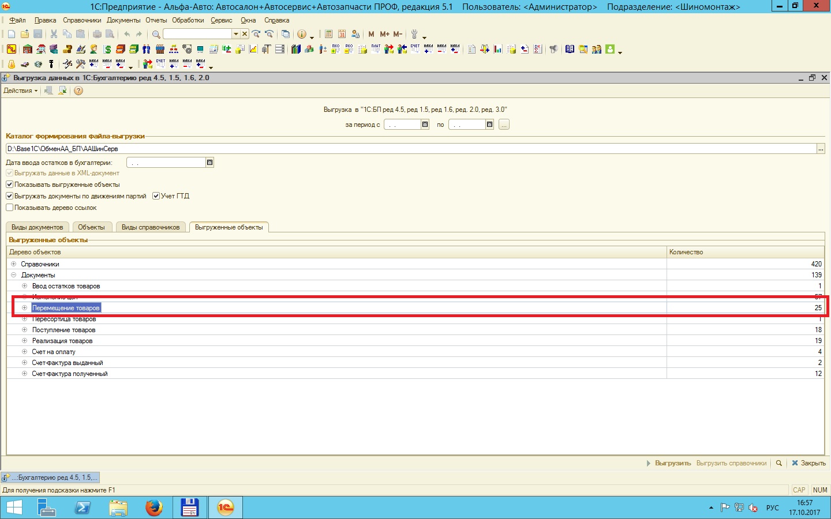Image resolution: width=831 pixels, height=519 pixels.
Task: Expand the Счет на оплату node
Action: tap(24, 352)
